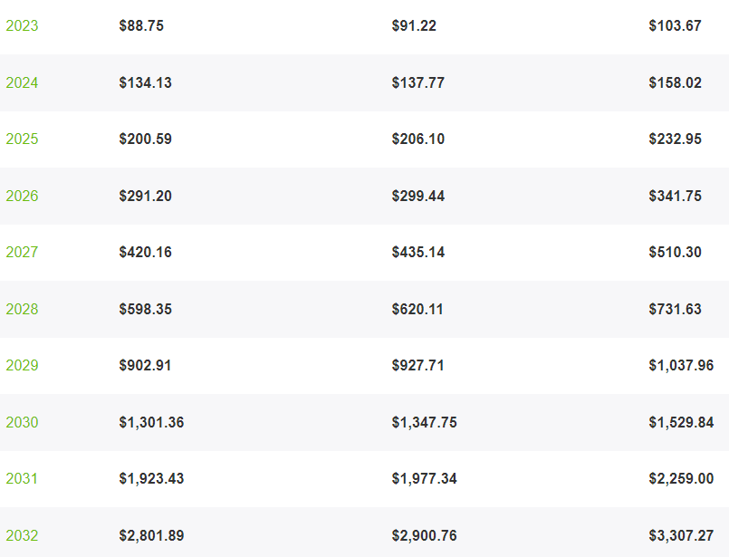Select the $598.35 price value

[x=146, y=309]
